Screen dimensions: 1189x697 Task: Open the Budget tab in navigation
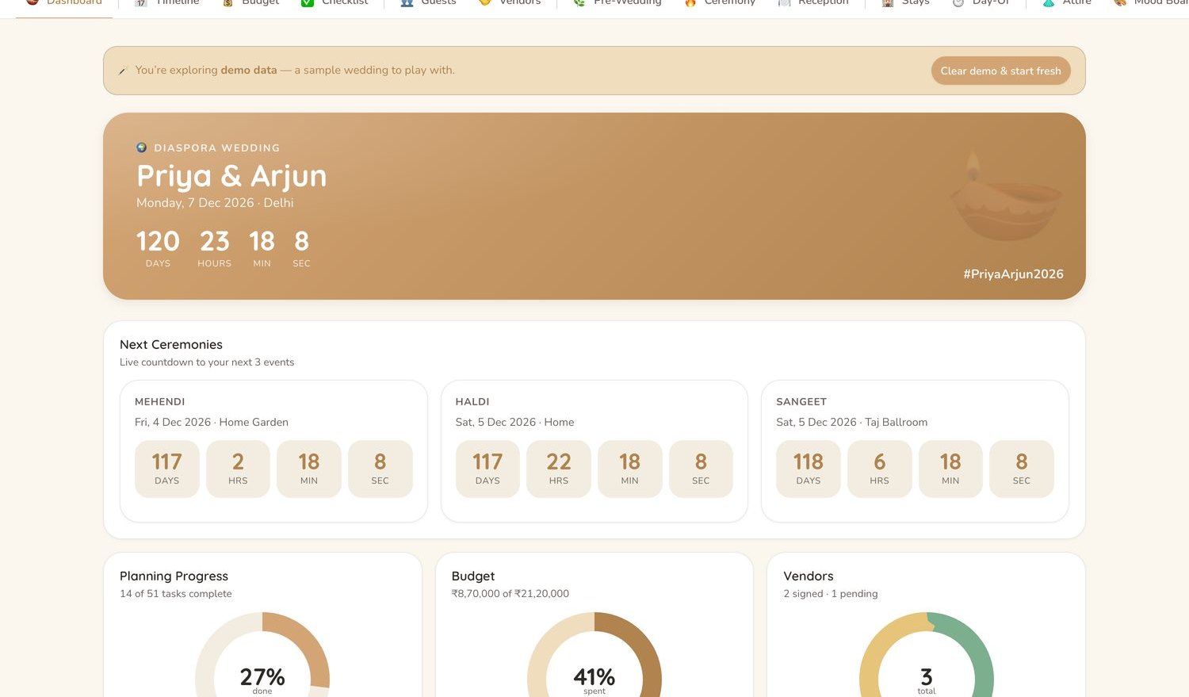(251, 3)
